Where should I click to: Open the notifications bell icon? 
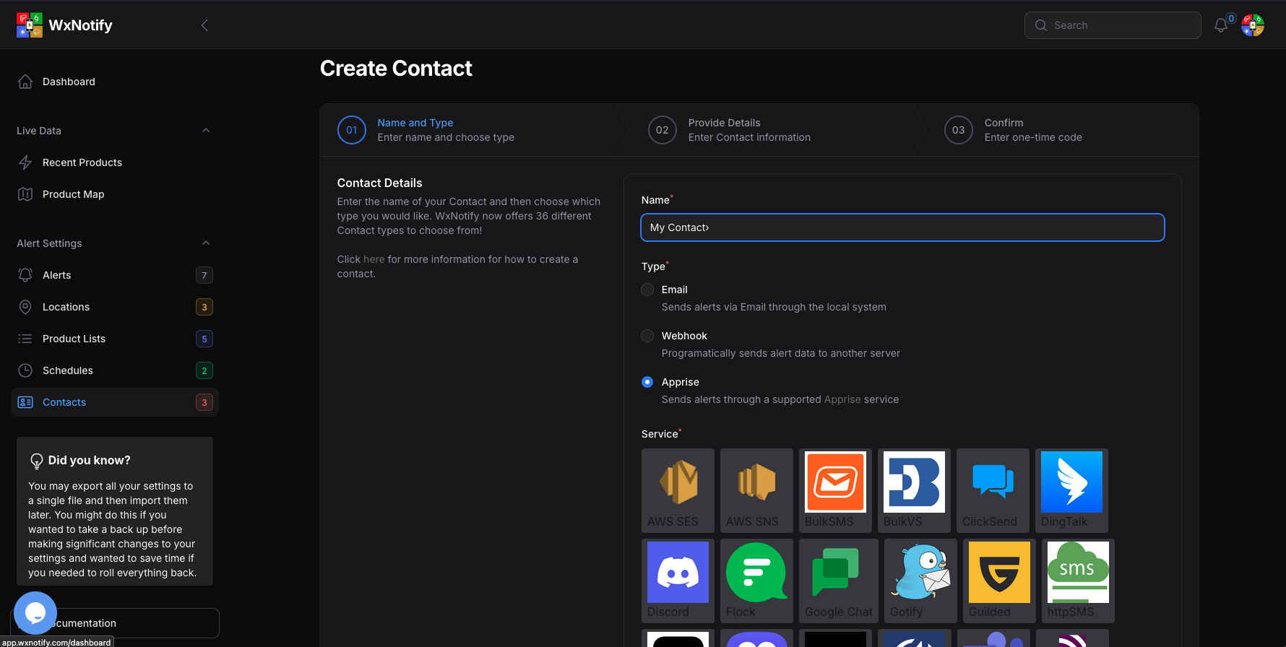tap(1221, 25)
